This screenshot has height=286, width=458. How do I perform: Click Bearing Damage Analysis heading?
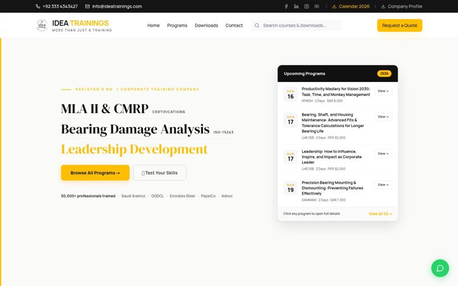[135, 129]
